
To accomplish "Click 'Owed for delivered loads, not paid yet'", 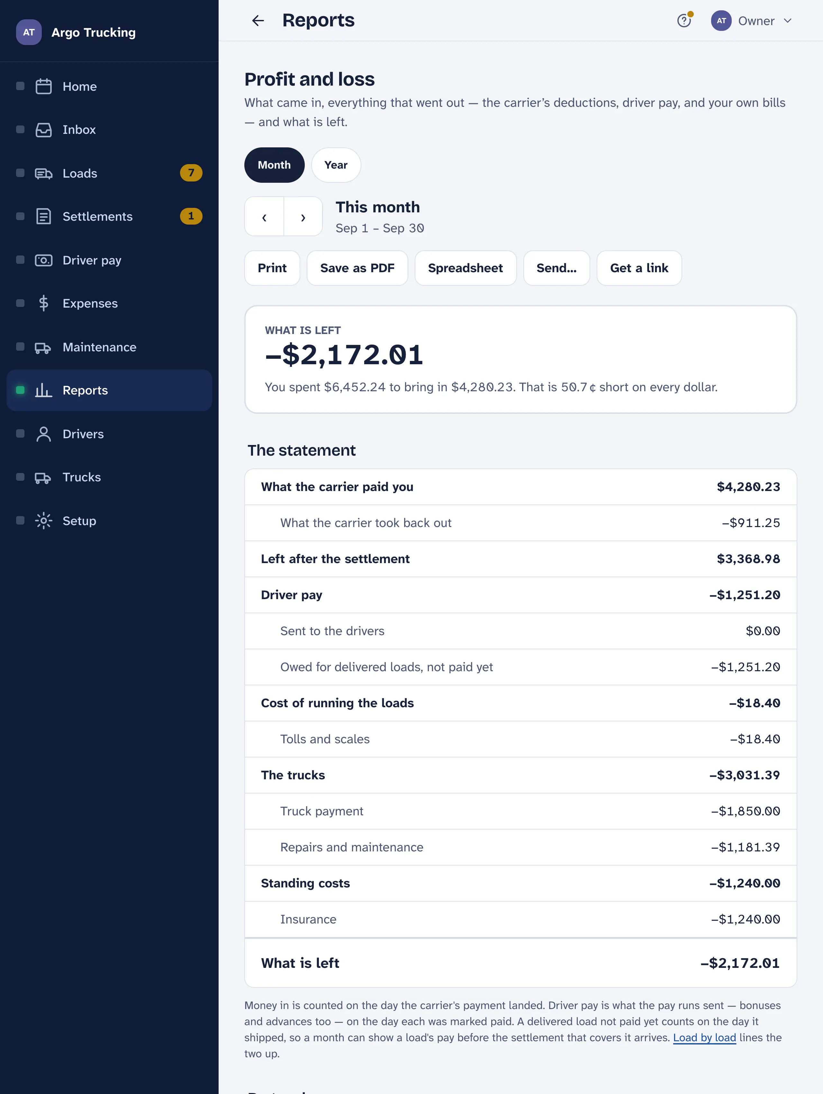I will 521,667.
